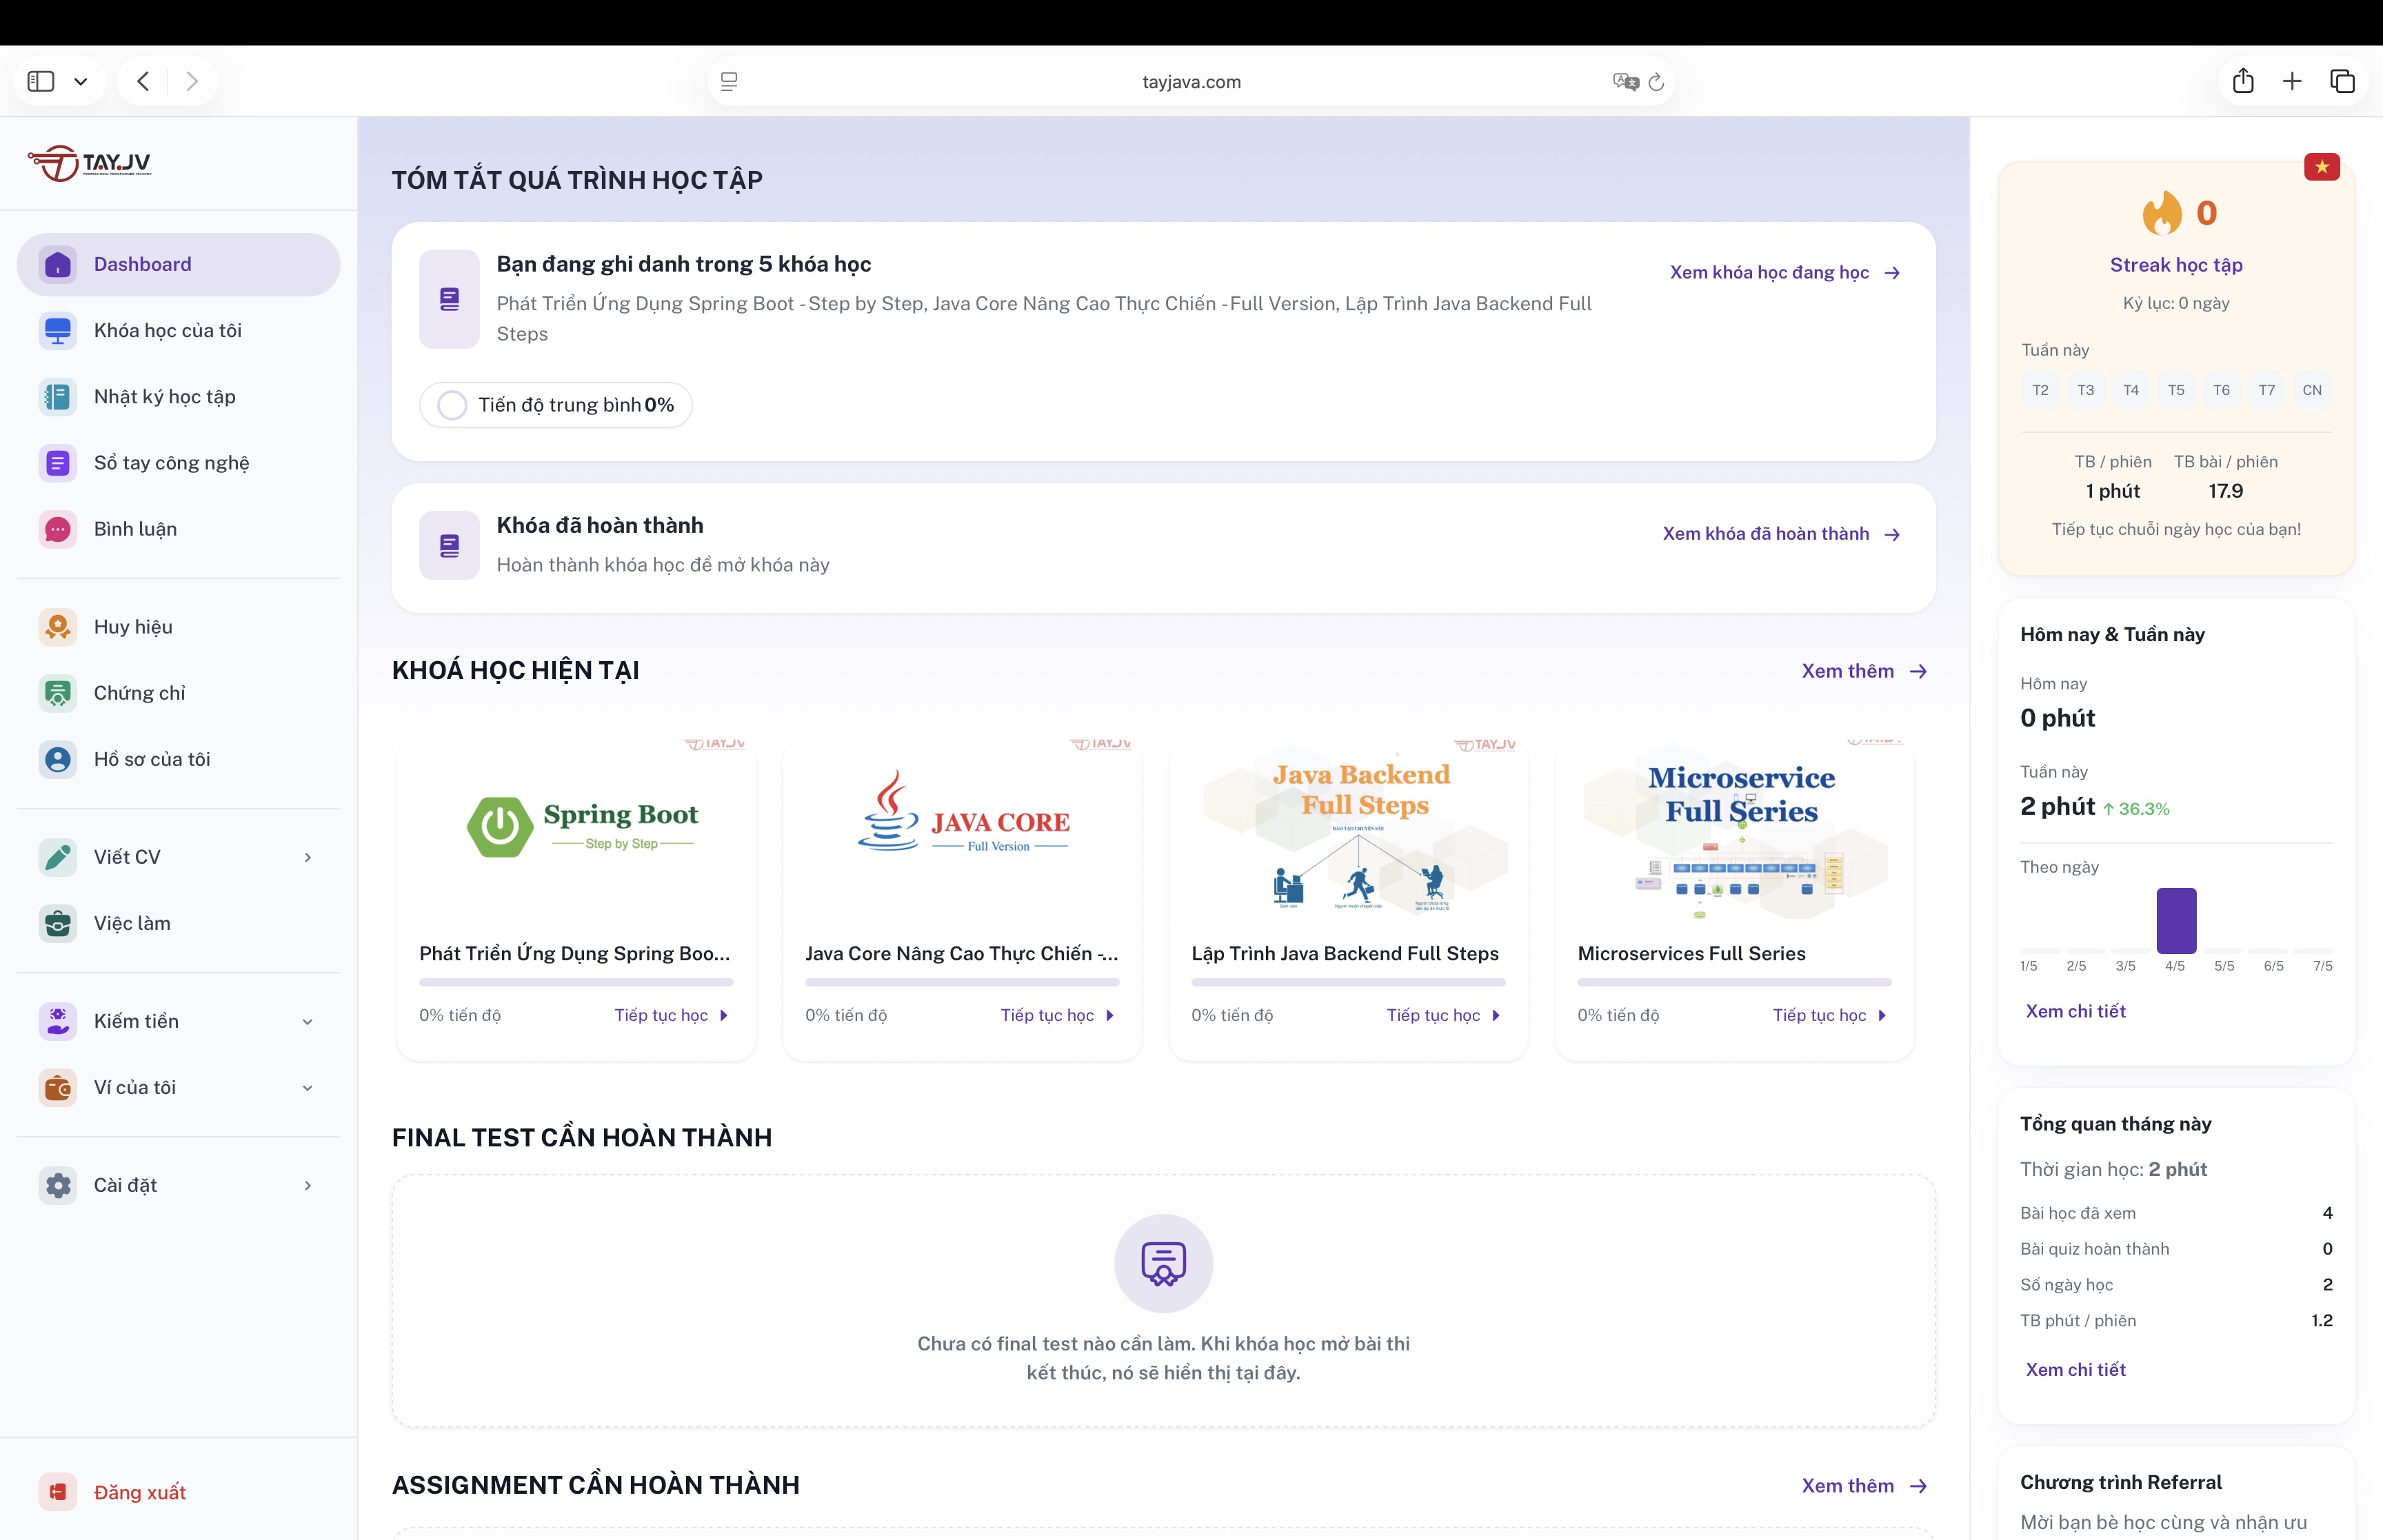Open the Safari sidebar toggle icon

tap(41, 81)
